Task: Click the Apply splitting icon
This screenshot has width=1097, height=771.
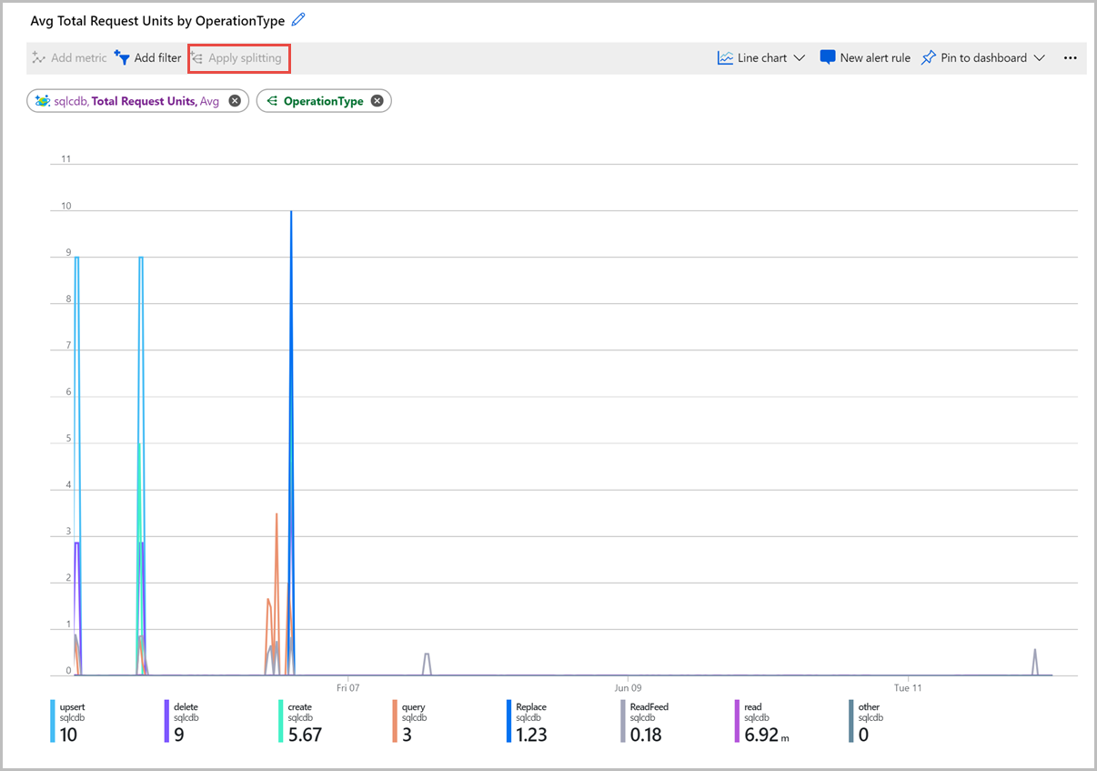Action: 197,57
